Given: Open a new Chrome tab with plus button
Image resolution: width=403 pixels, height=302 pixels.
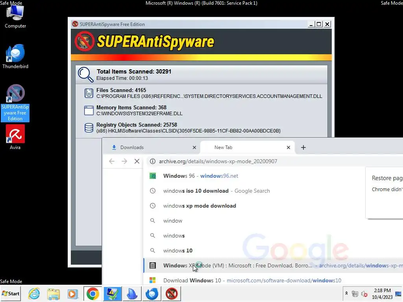Looking at the screenshot, I should [x=303, y=147].
